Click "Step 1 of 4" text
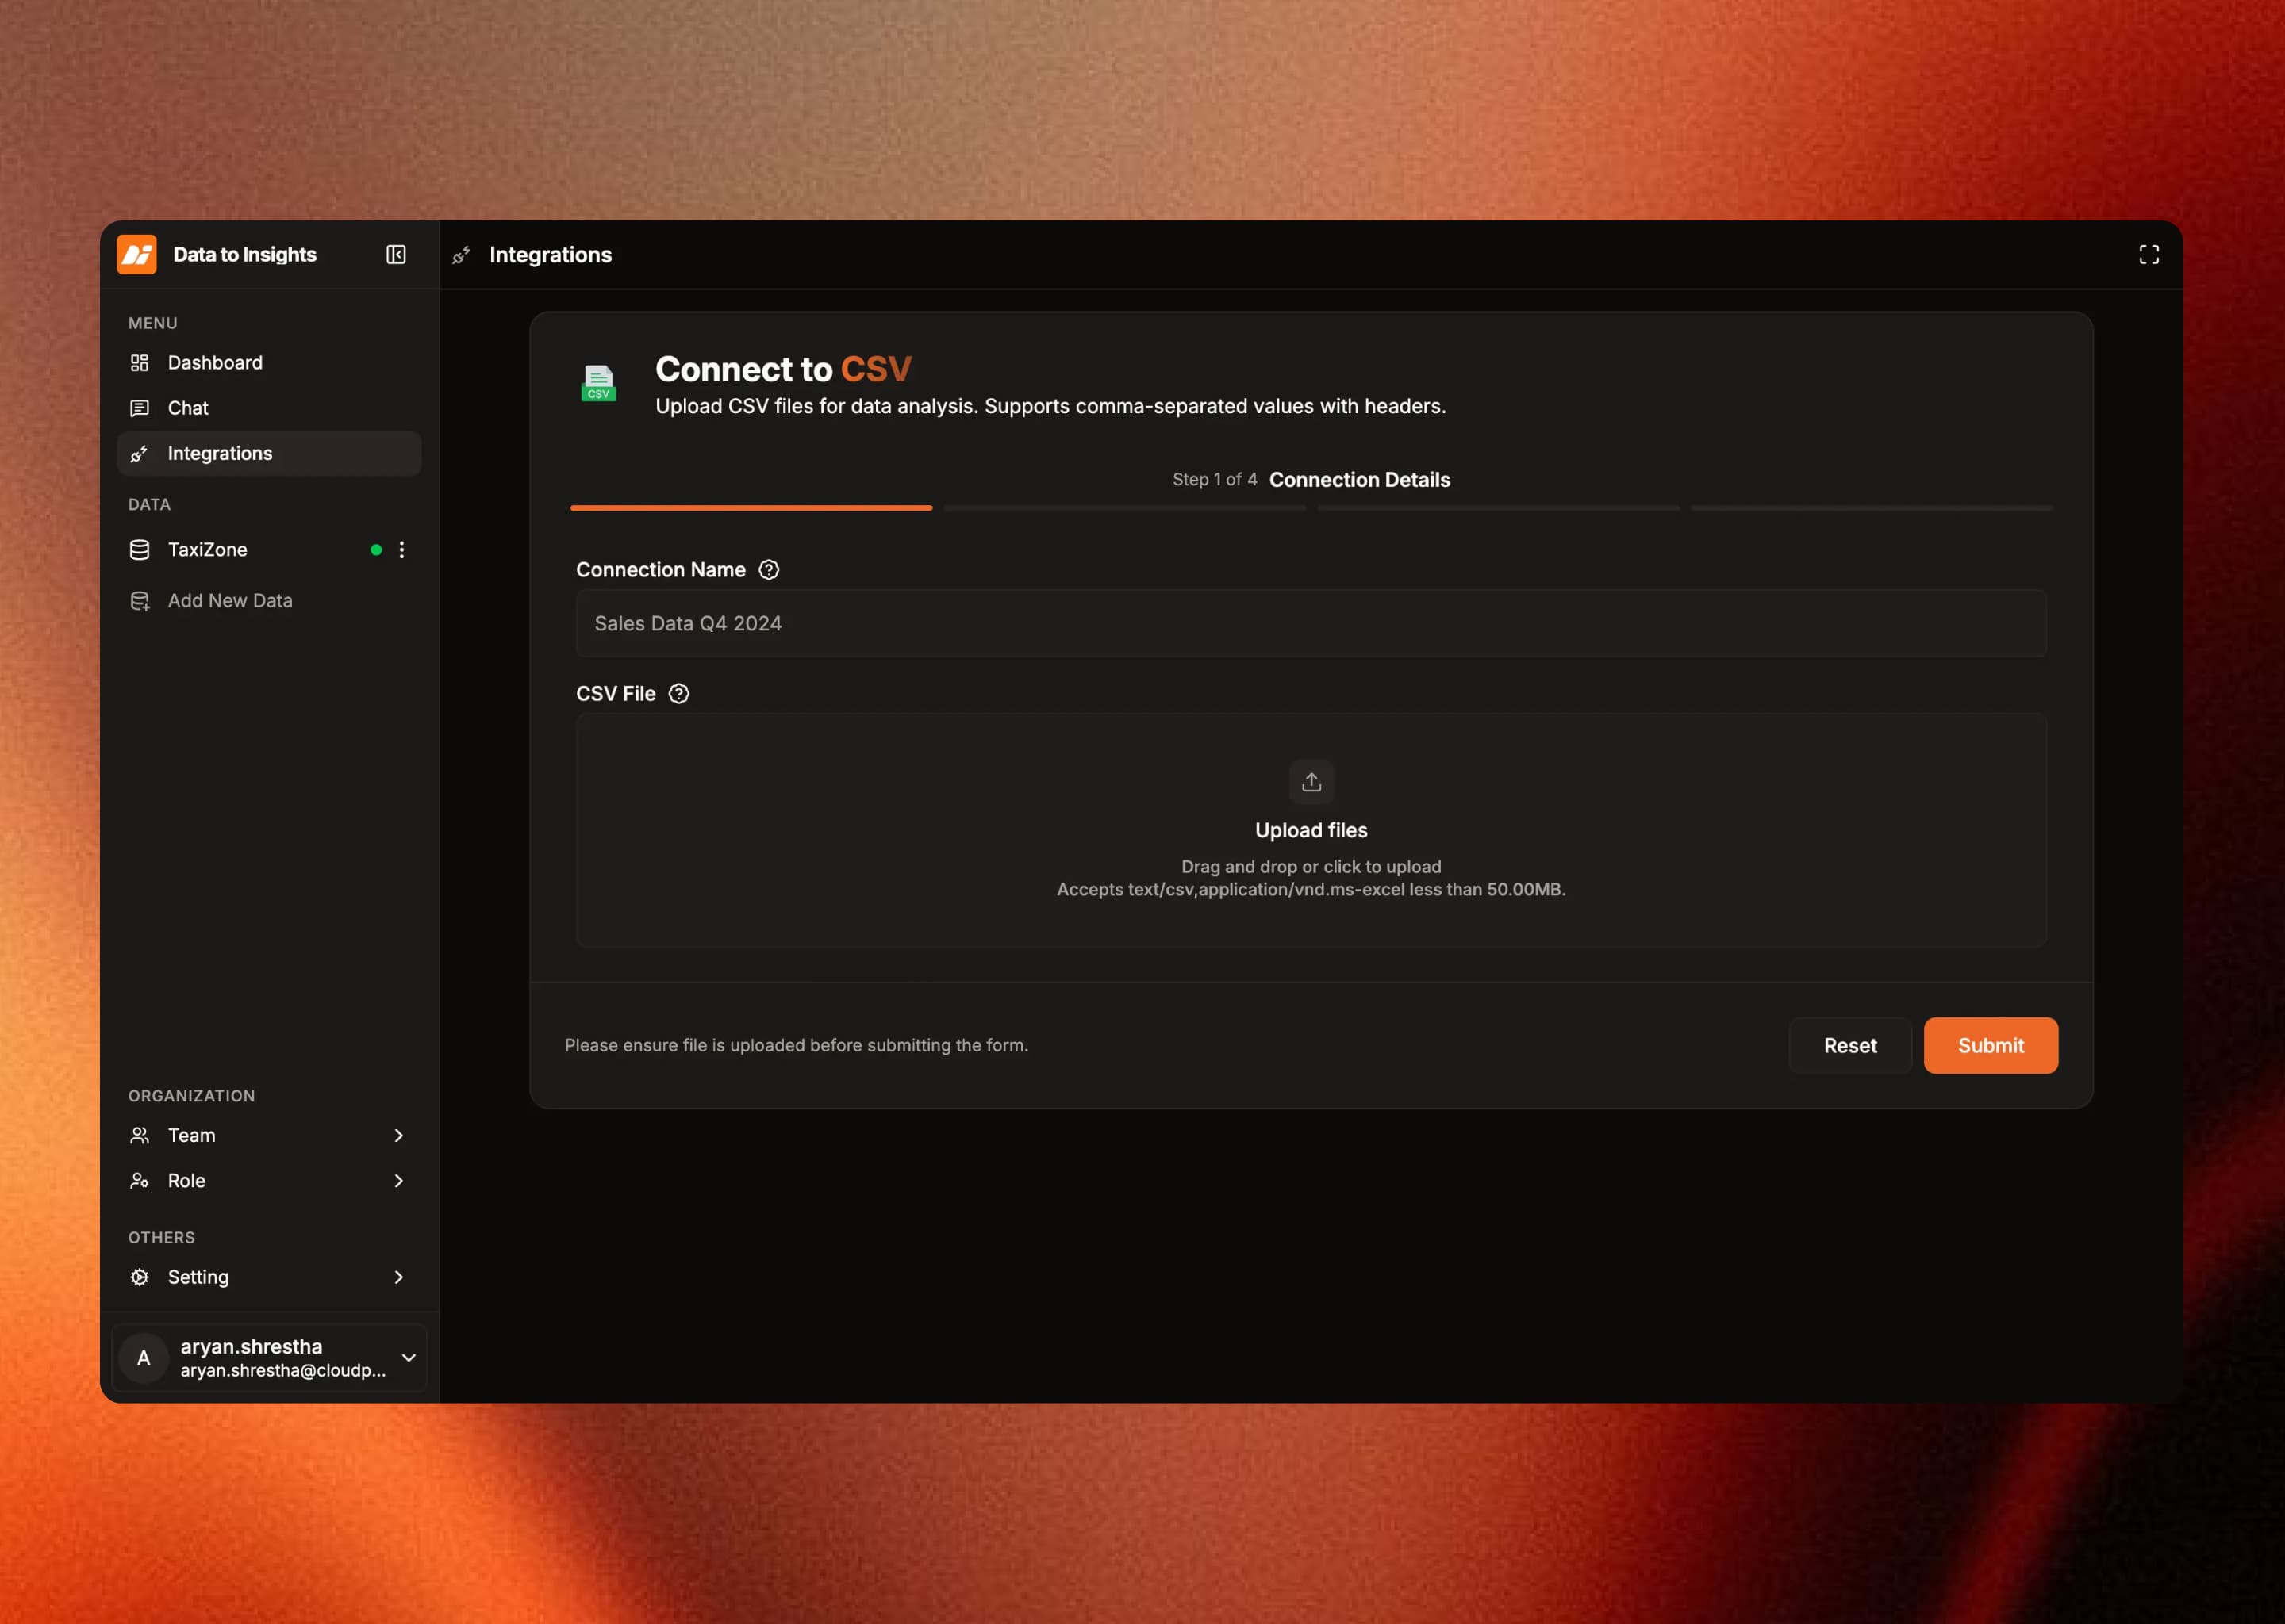Image resolution: width=2285 pixels, height=1624 pixels. (1215, 480)
